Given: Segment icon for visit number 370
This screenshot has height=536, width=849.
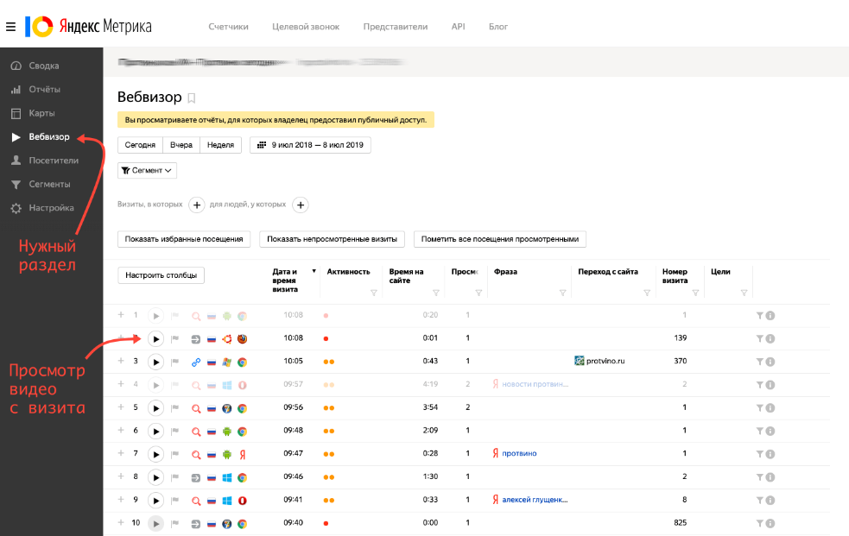Looking at the screenshot, I should 760,362.
